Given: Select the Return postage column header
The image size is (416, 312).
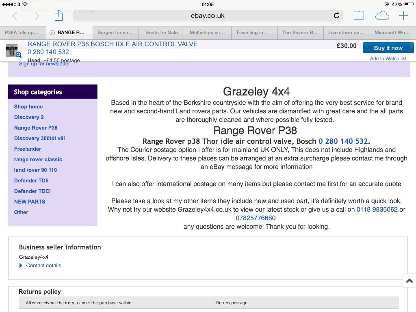Looking at the screenshot, I should pyautogui.click(x=232, y=303).
